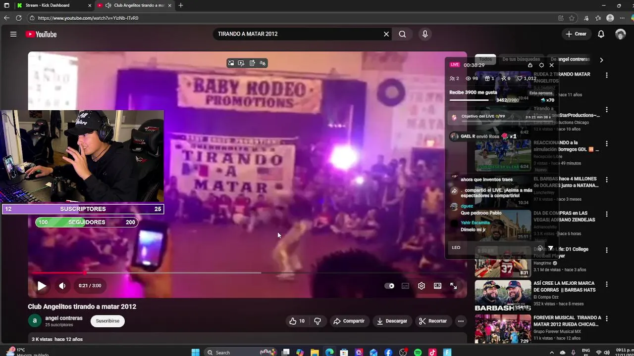Open the FOREVER MUSICAL video thumbnail
The height and width of the screenshot is (356, 634).
[x=503, y=329]
